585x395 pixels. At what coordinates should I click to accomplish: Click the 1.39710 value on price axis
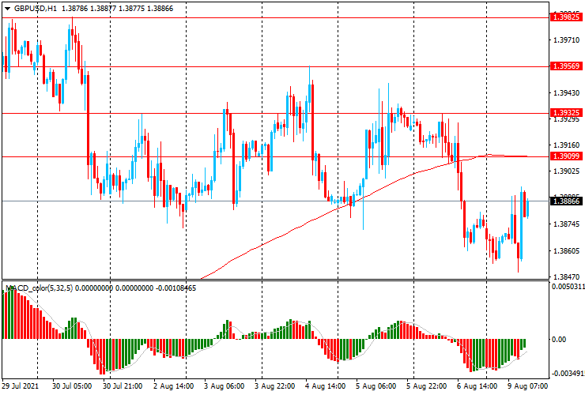point(566,40)
